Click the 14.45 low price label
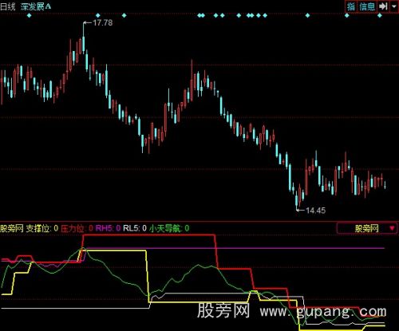Viewport: 399px width, 331px height. pyautogui.click(x=315, y=211)
